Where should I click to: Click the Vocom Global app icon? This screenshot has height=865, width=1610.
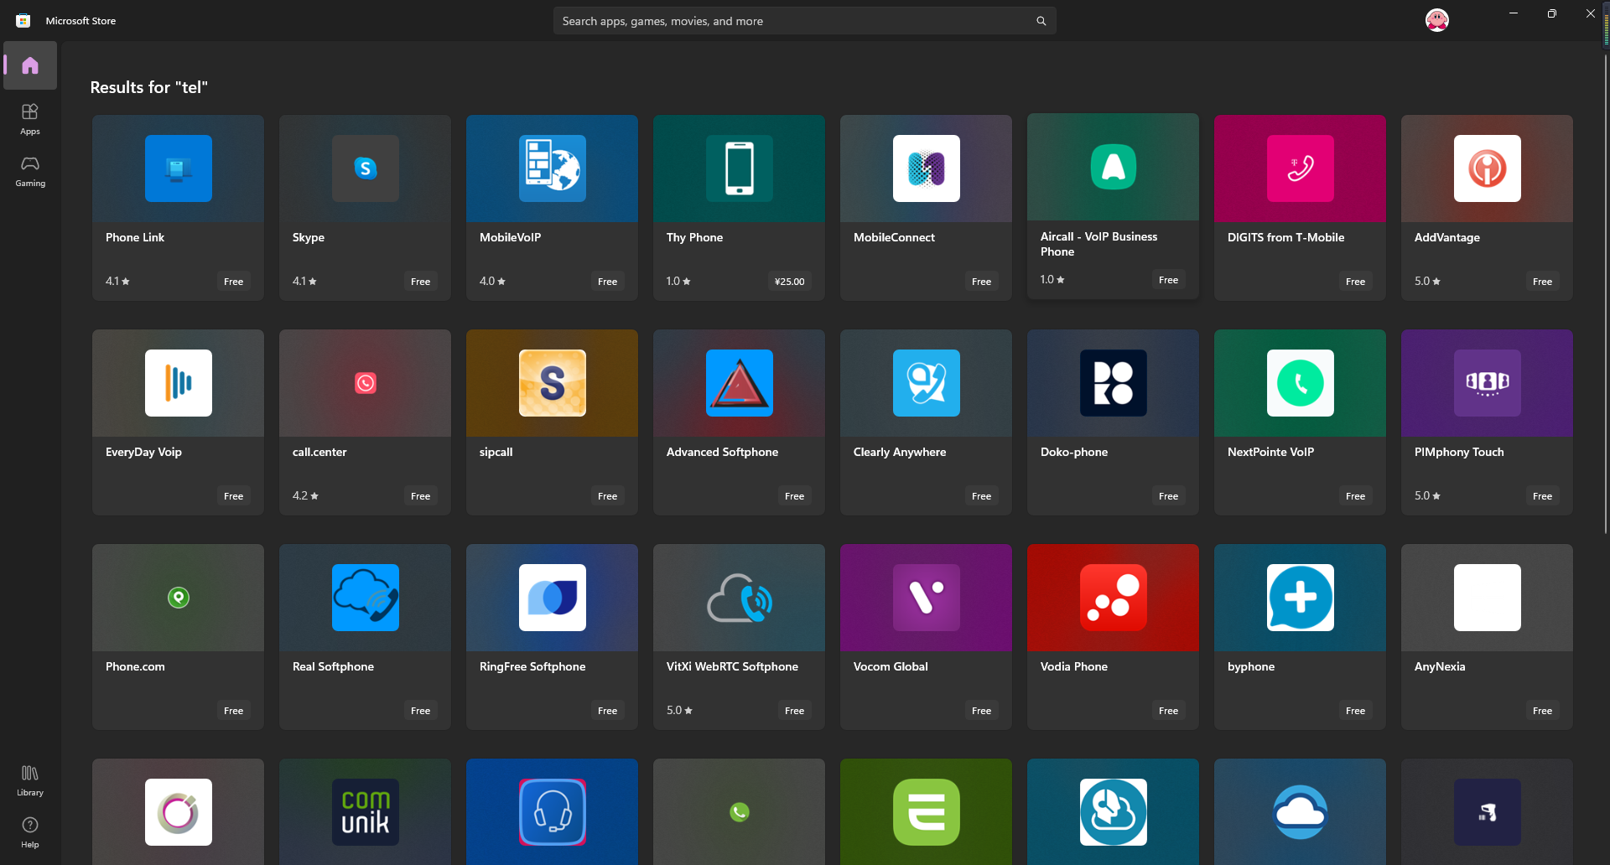(927, 598)
